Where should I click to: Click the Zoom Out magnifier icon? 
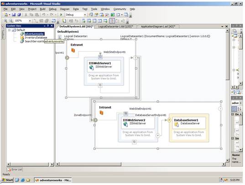tap(10, 21)
